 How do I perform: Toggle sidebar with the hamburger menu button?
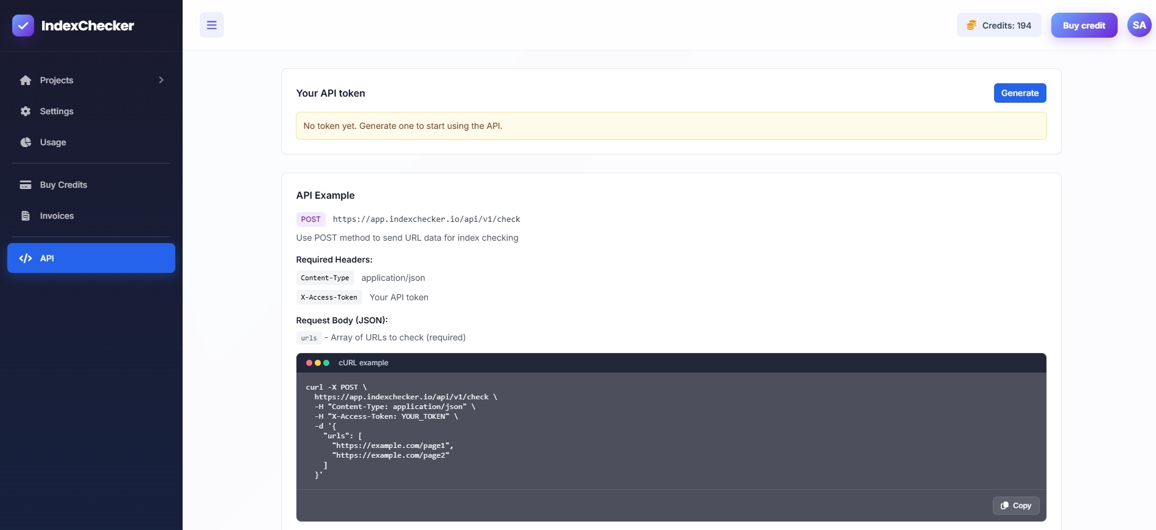click(212, 25)
